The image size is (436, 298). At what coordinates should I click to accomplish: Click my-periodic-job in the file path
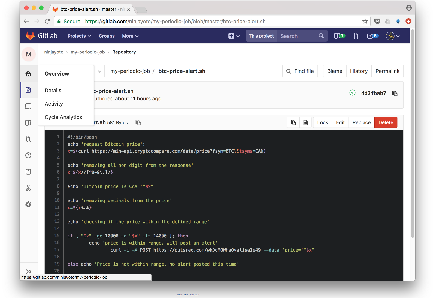(130, 71)
